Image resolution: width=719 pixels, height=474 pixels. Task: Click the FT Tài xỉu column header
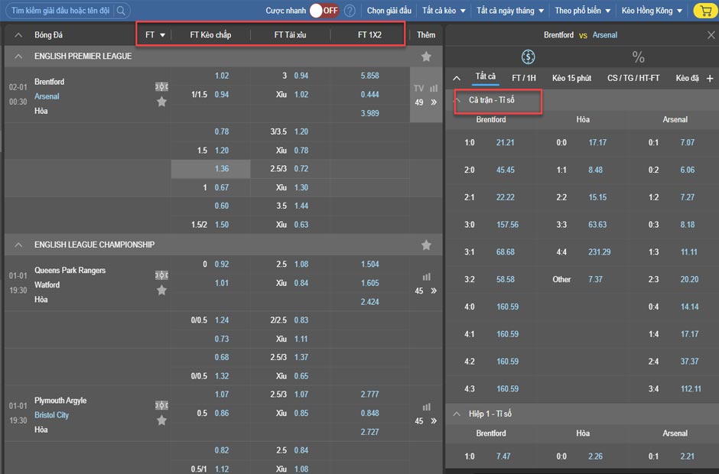290,35
